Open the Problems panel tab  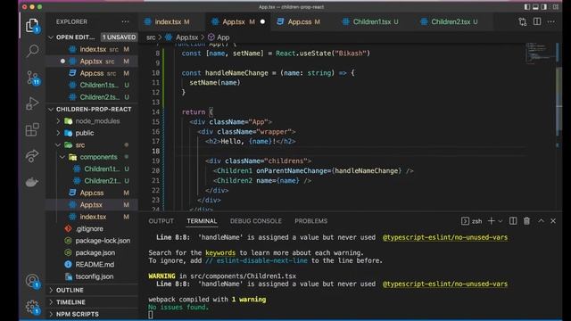point(311,221)
